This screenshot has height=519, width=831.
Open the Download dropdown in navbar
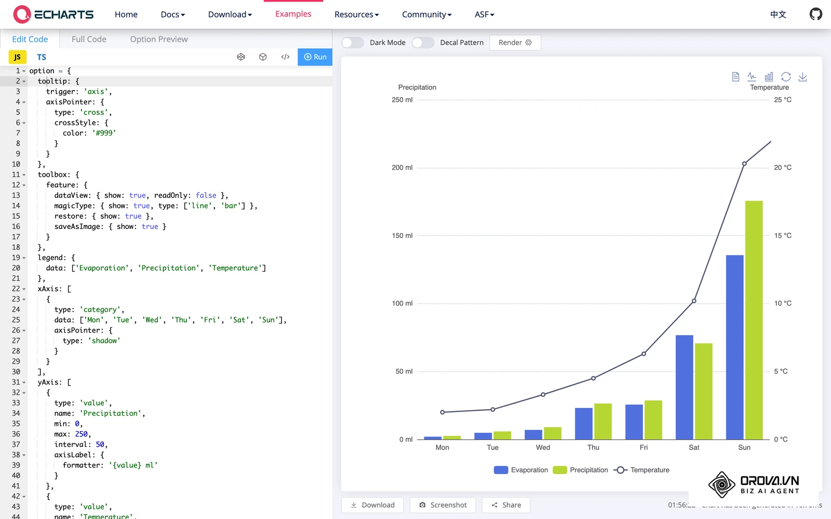click(x=230, y=15)
